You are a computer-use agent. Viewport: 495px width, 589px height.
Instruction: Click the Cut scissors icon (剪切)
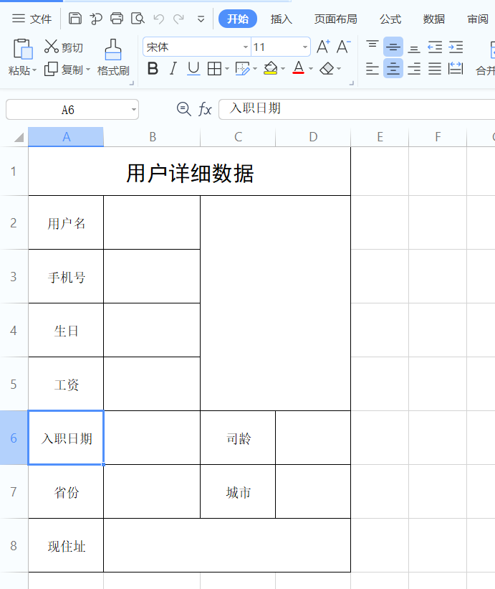pos(51,47)
